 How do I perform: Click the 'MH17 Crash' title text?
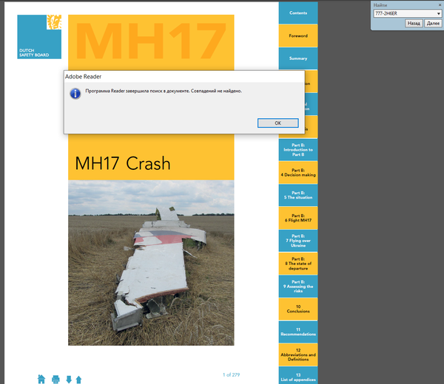click(123, 163)
